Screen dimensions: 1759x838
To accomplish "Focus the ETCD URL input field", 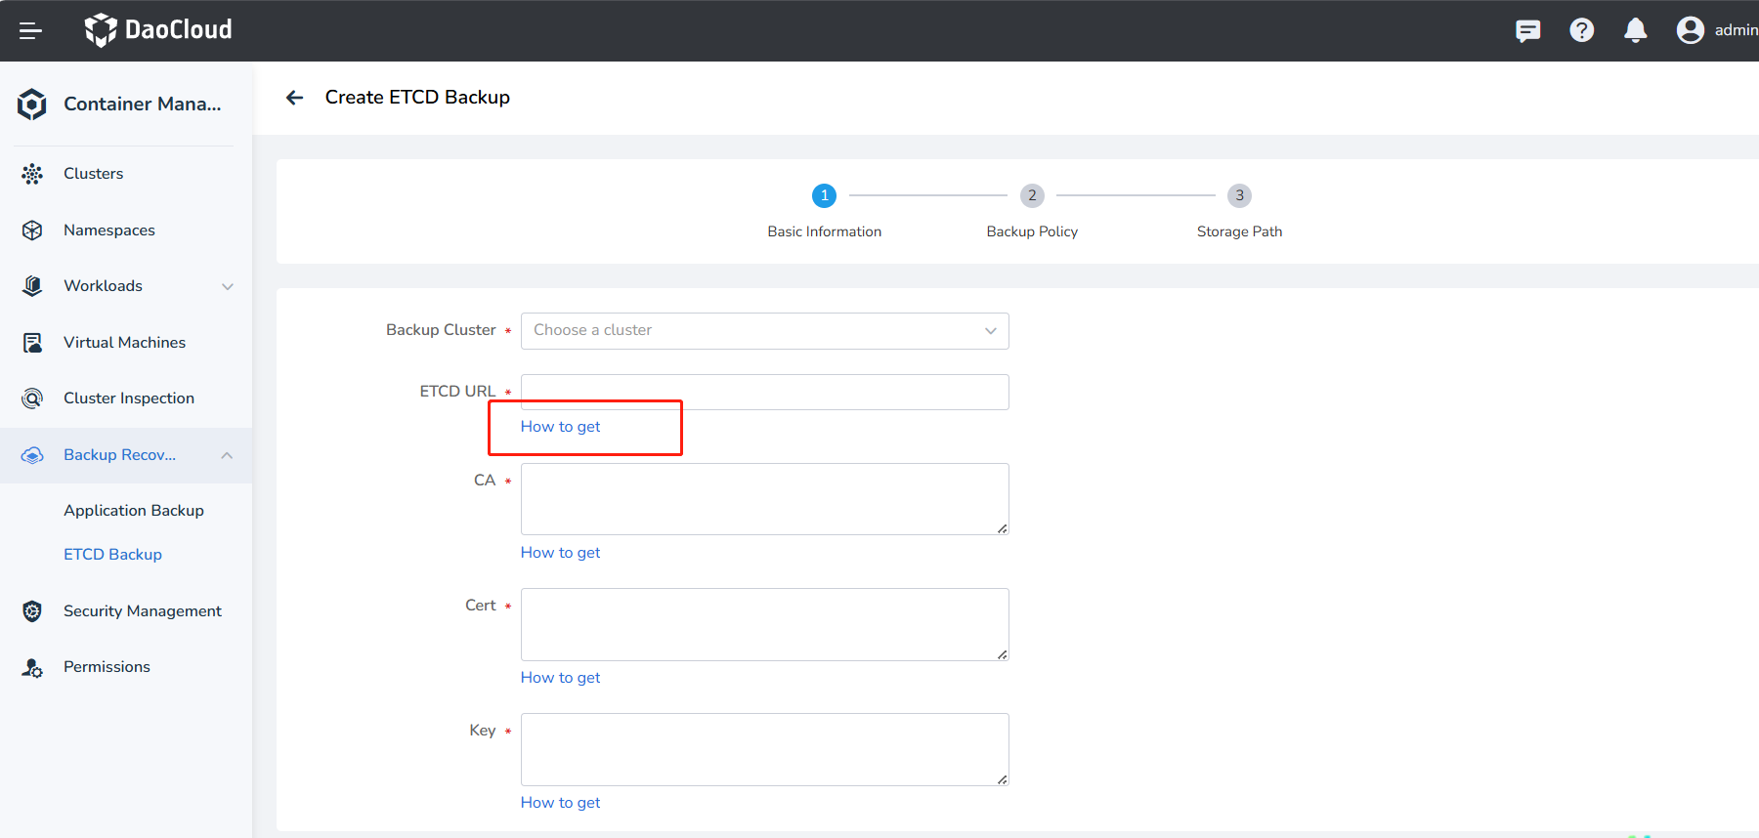I will [764, 392].
